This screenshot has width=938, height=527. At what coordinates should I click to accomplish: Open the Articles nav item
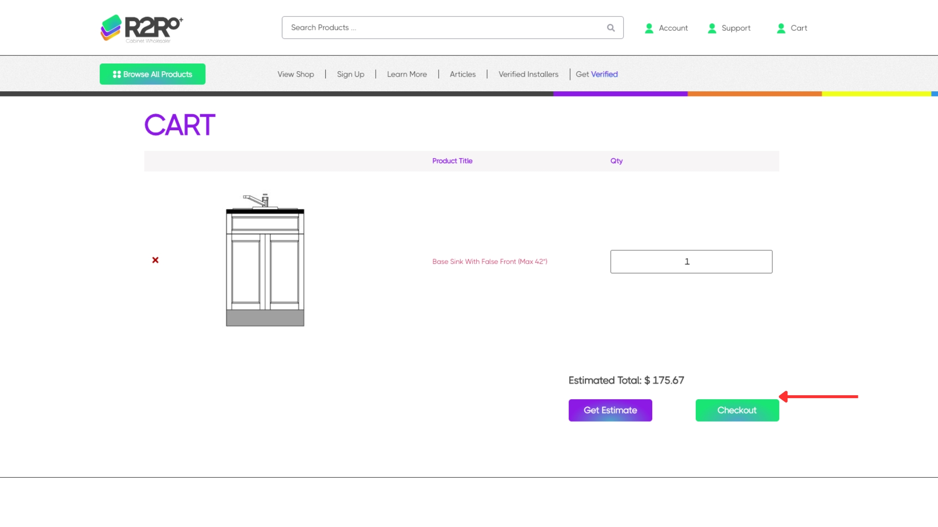click(462, 74)
